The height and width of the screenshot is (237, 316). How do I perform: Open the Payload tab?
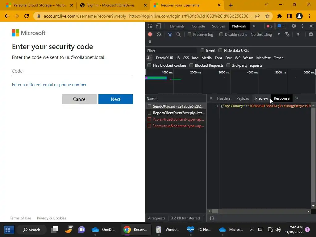pyautogui.click(x=243, y=98)
